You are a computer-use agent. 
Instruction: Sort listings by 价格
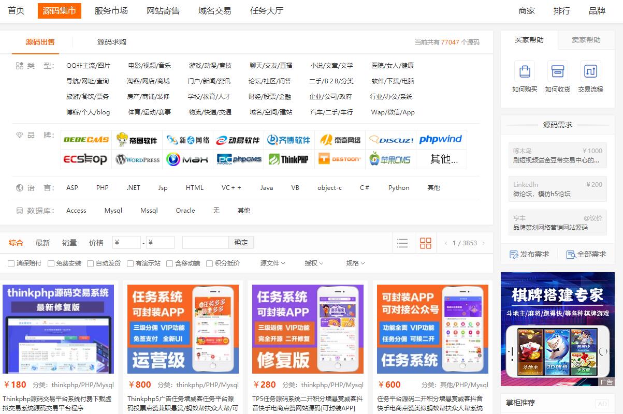point(96,243)
